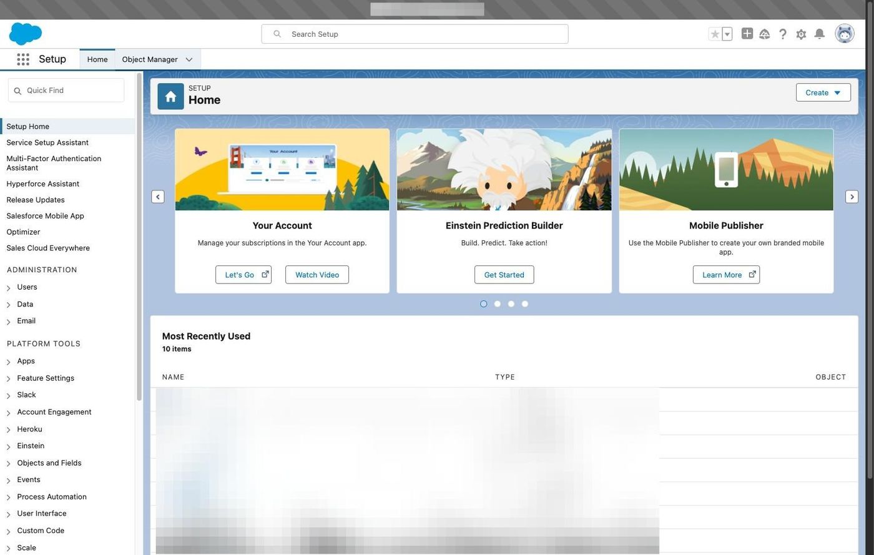The width and height of the screenshot is (874, 555).
Task: Click the OBJECT column header
Action: pyautogui.click(x=831, y=377)
